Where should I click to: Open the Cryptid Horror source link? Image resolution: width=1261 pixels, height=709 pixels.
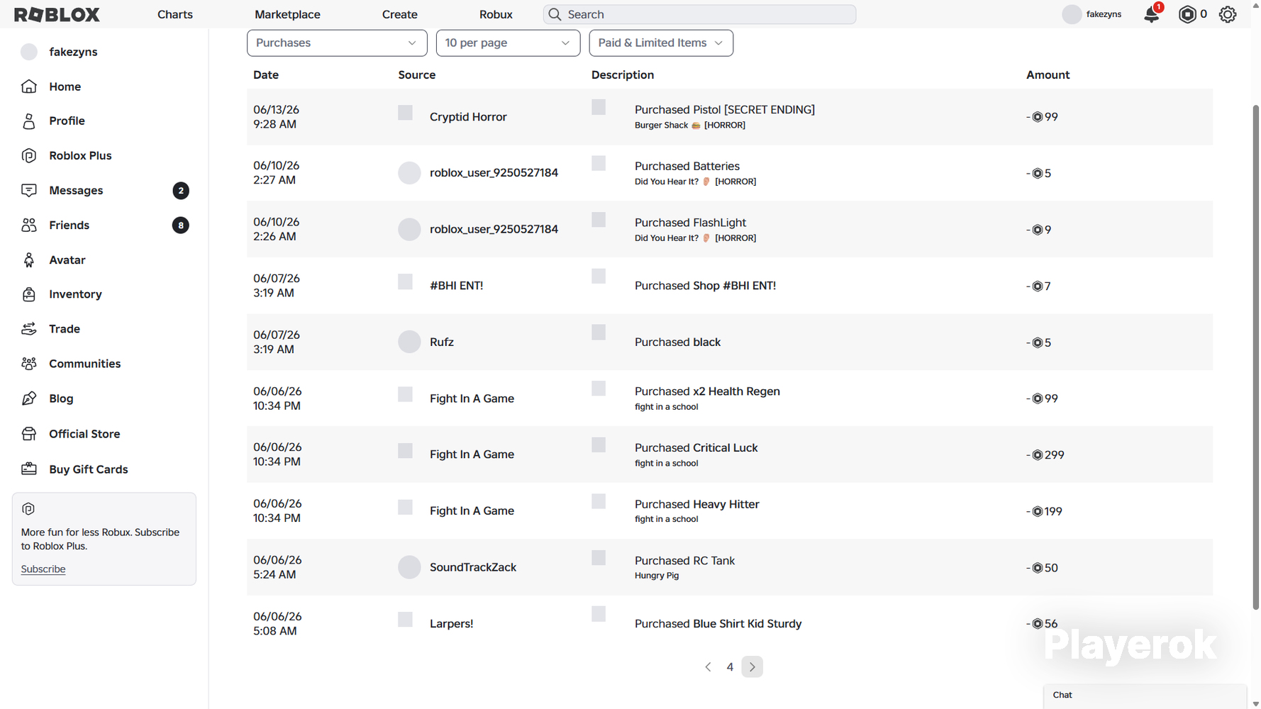tap(468, 117)
